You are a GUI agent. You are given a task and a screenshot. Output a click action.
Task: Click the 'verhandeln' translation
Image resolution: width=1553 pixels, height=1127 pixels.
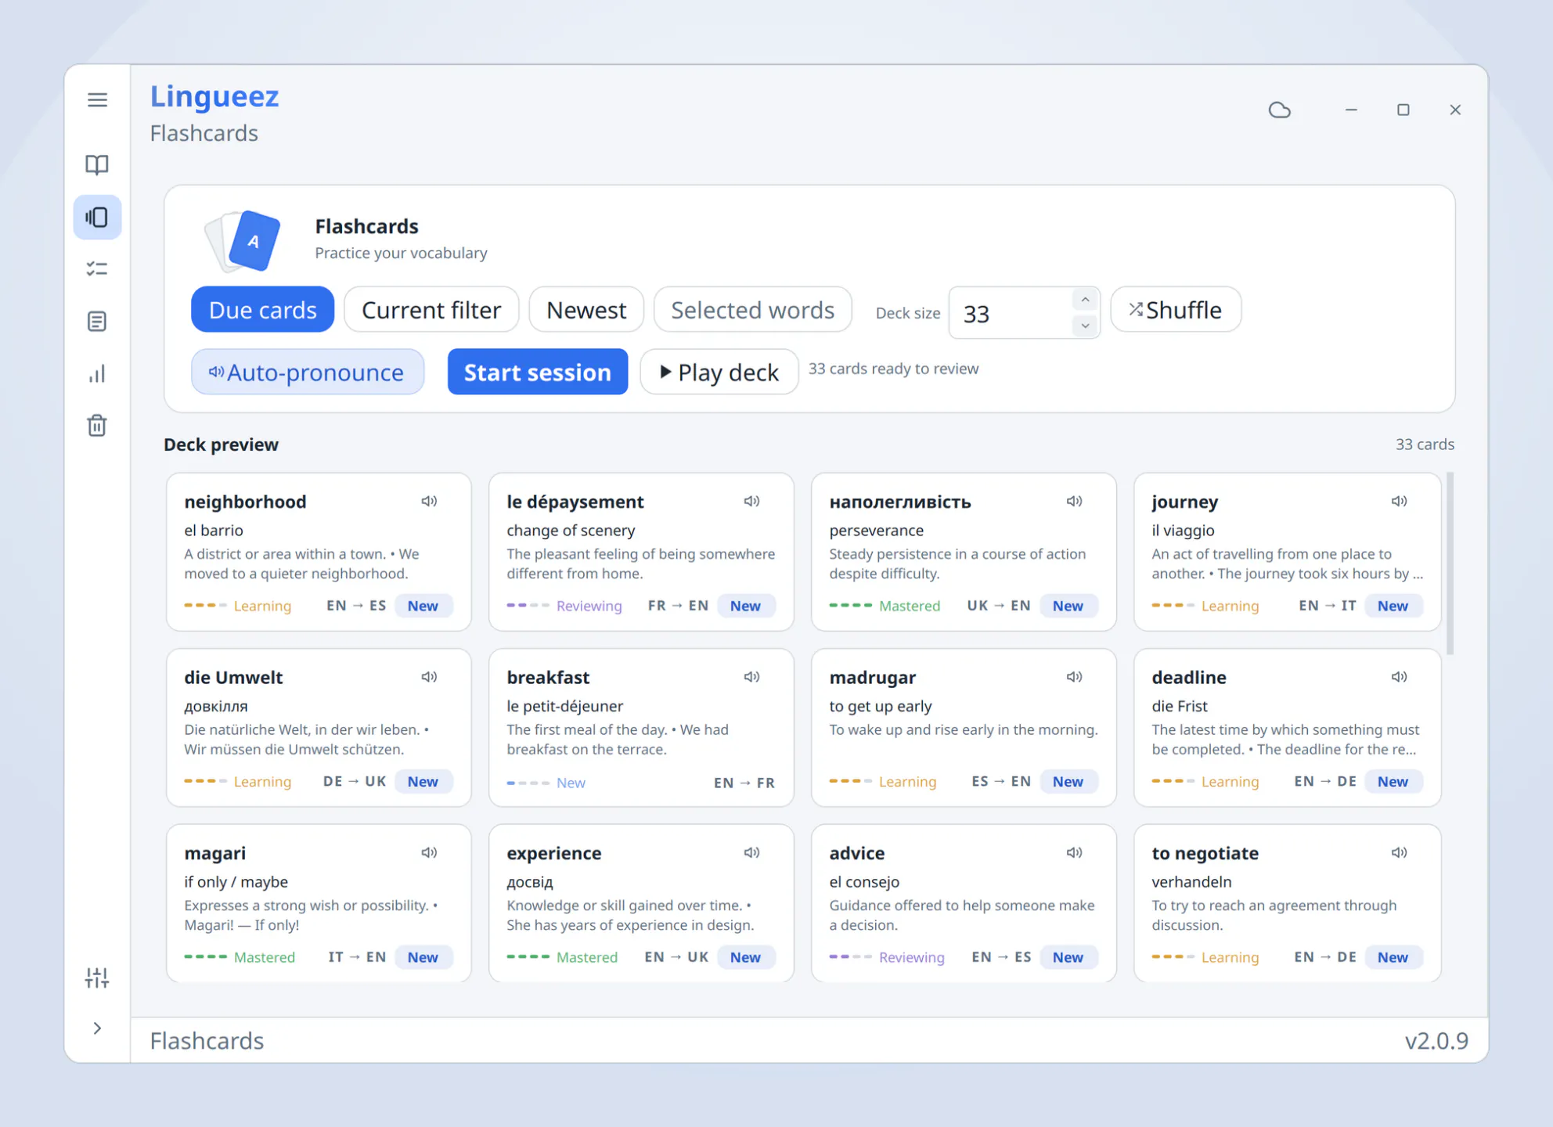(x=1191, y=882)
